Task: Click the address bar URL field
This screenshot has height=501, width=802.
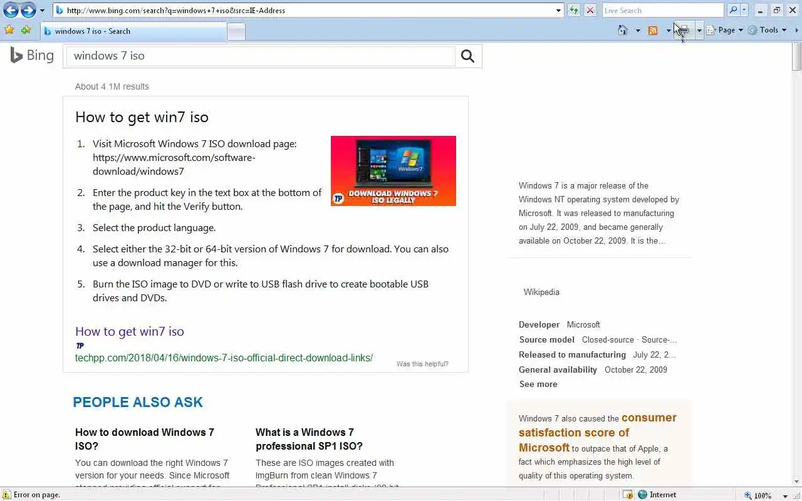Action: click(308, 10)
